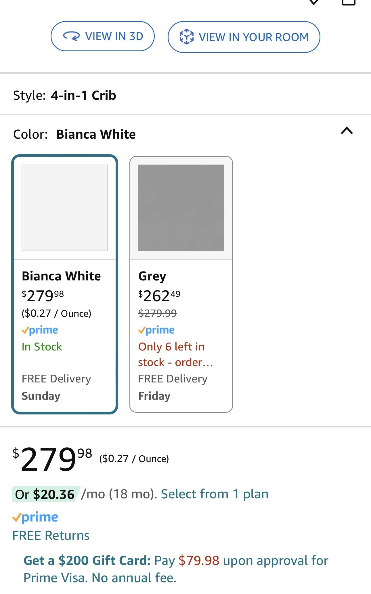371x594 pixels.
Task: Tap the $20.36 monthly payment badge
Action: tap(45, 494)
